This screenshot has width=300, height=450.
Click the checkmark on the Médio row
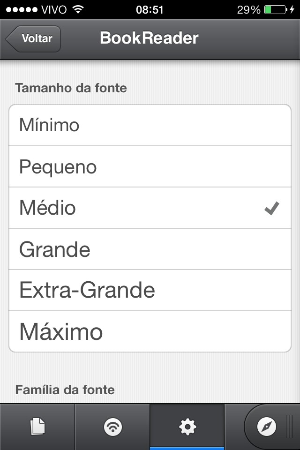[x=272, y=208]
